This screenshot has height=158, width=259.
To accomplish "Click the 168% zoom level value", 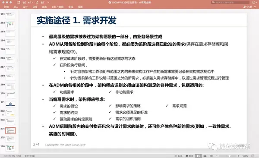I will point(245,156).
